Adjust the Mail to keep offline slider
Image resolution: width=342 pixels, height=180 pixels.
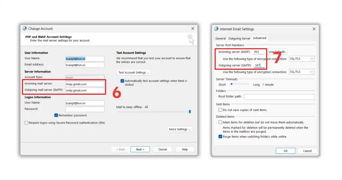pyautogui.click(x=190, y=112)
